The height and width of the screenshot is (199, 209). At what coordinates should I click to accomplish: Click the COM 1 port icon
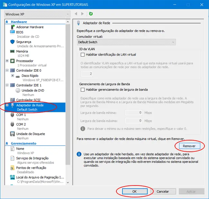(x=12, y=115)
